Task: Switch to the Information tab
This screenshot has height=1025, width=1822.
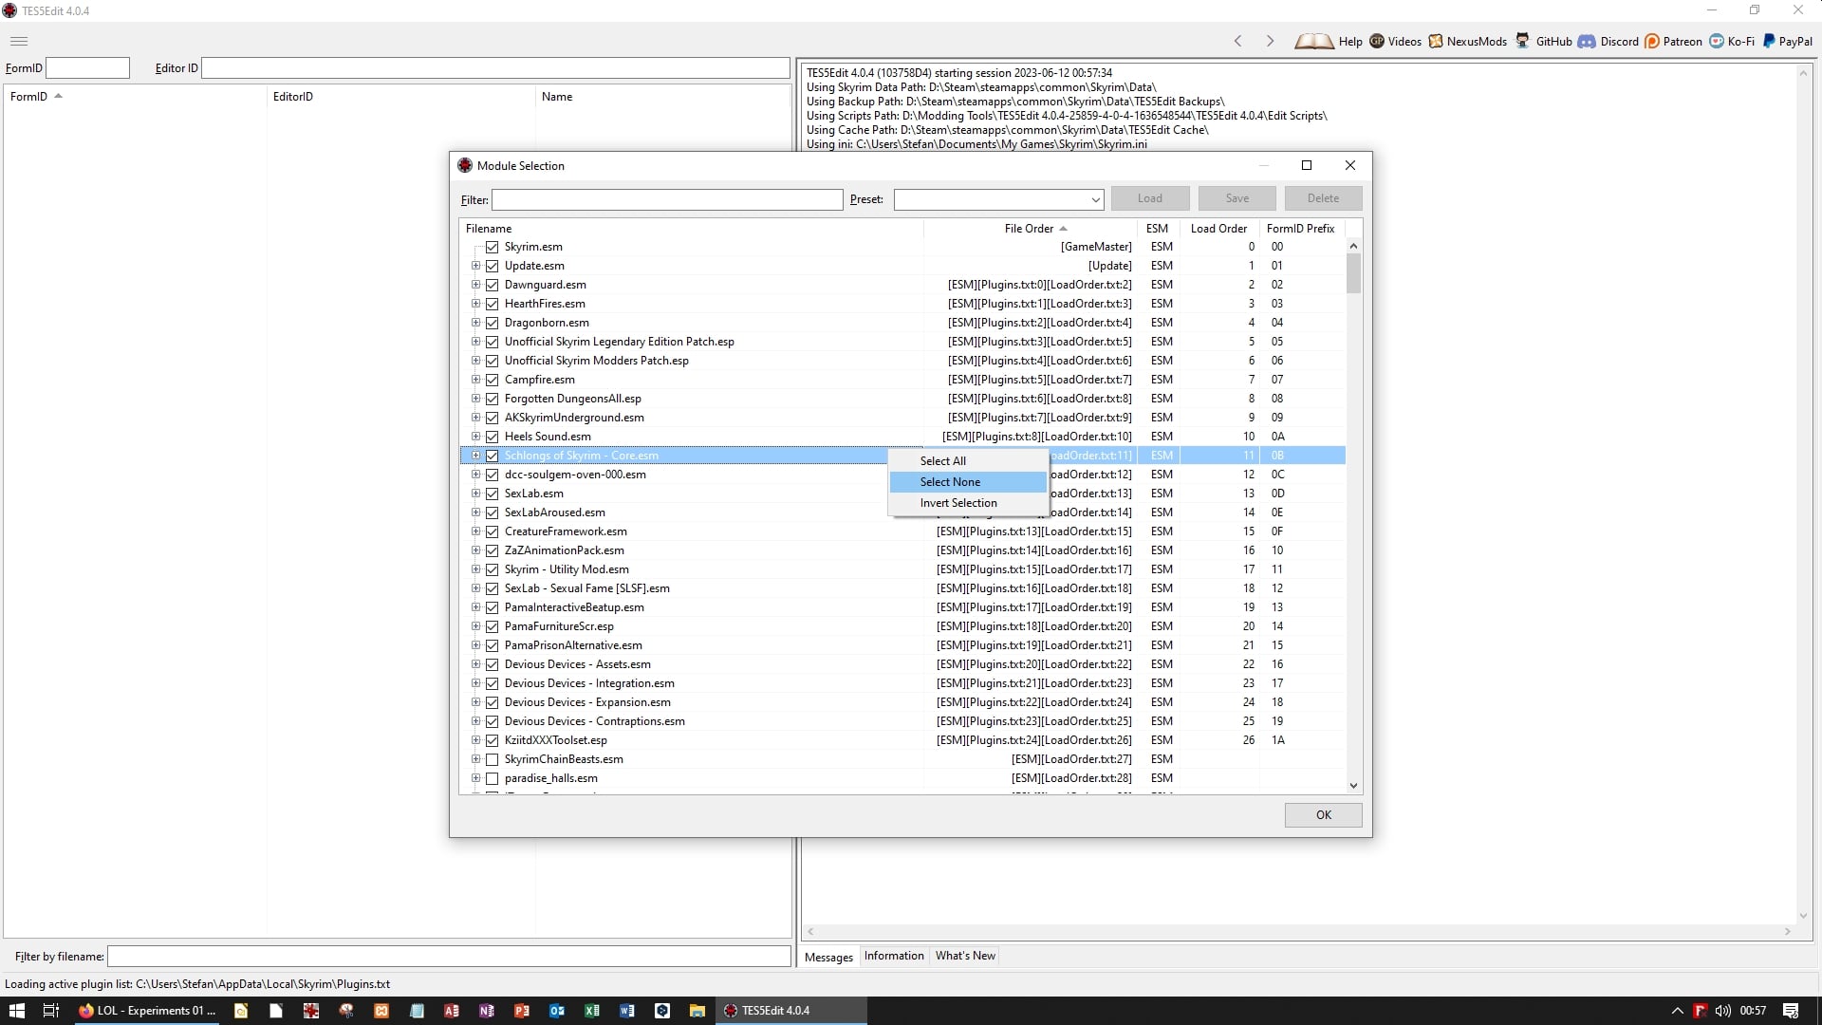Action: [x=893, y=956]
